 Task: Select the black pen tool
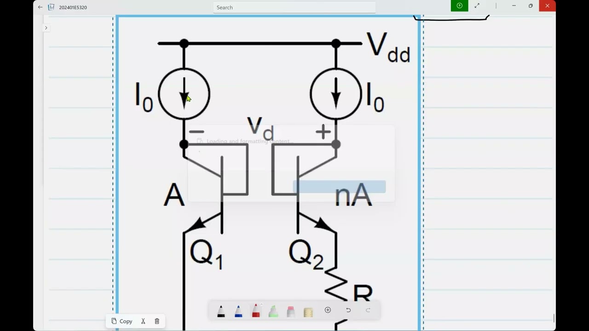221,311
